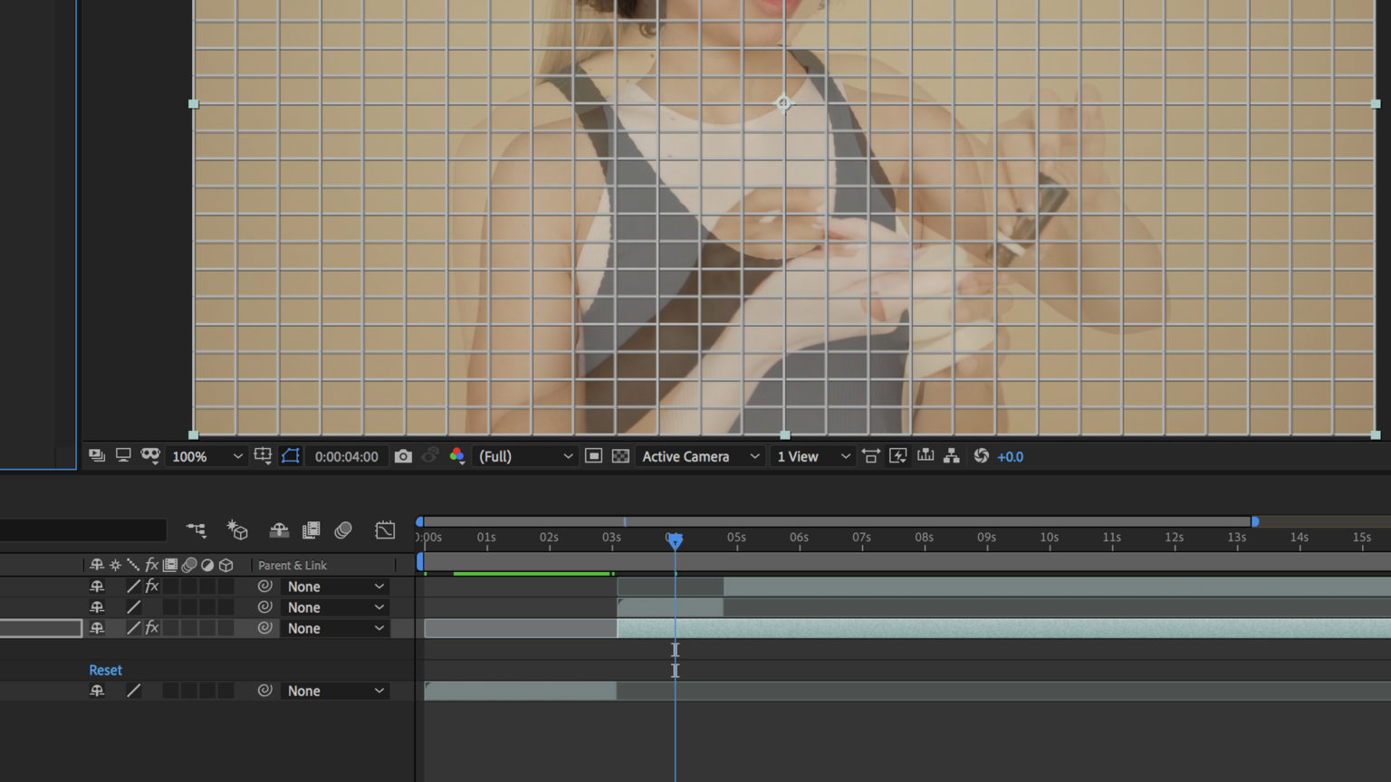Reset exposure using the aperture icon
This screenshot has height=782, width=1391.
981,457
